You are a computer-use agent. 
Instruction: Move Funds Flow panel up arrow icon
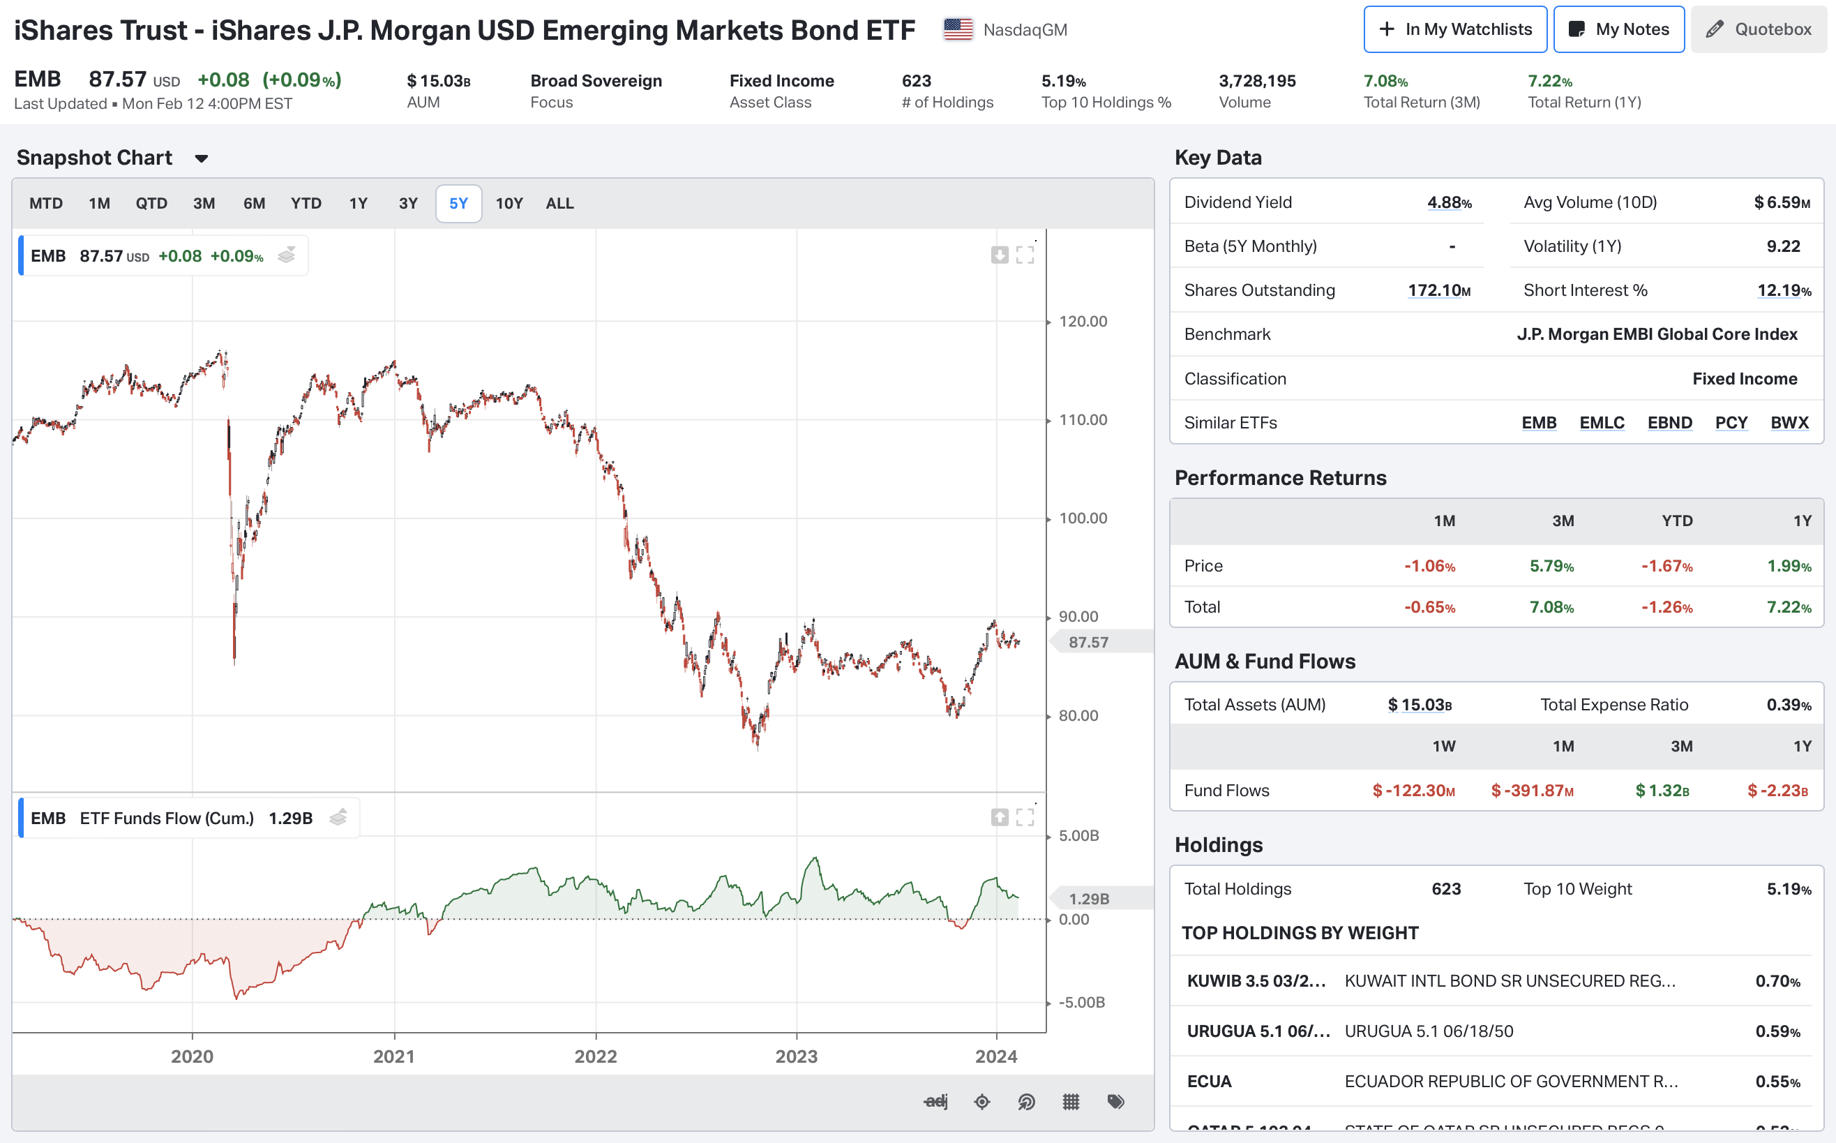(x=1000, y=816)
